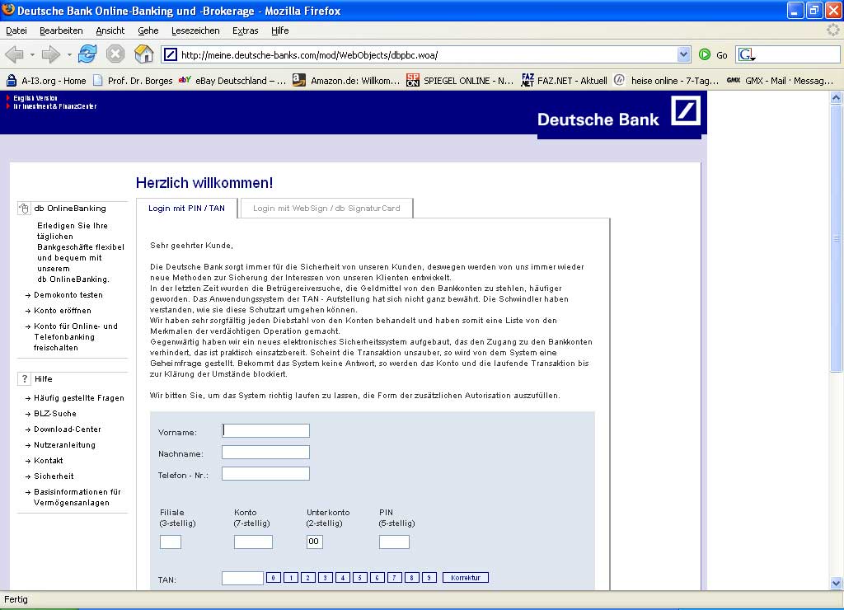Image resolution: width=844 pixels, height=610 pixels.
Task: Click the Stop loading icon
Action: (115, 54)
